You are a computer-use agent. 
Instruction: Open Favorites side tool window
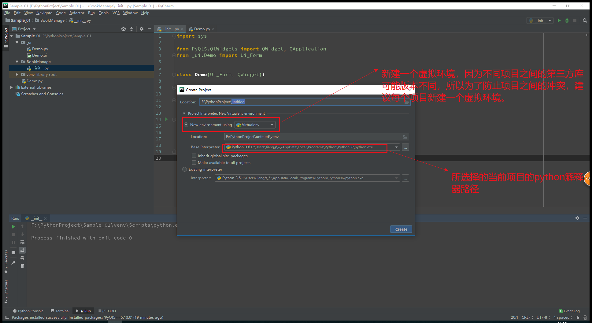(6, 262)
